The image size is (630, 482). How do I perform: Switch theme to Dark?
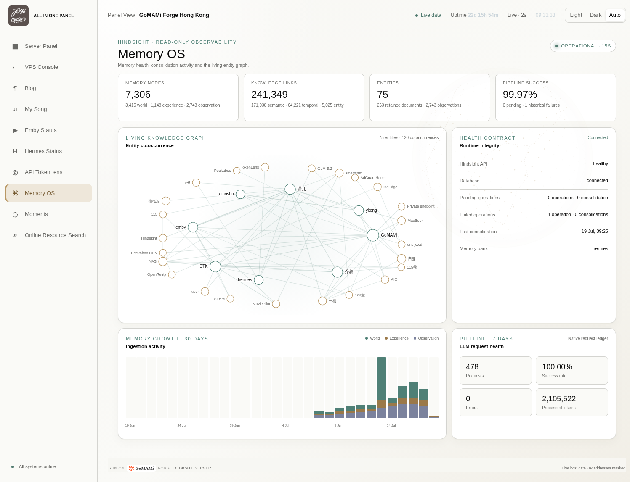tap(595, 15)
